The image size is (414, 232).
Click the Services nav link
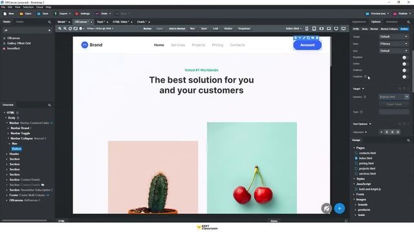178,45
